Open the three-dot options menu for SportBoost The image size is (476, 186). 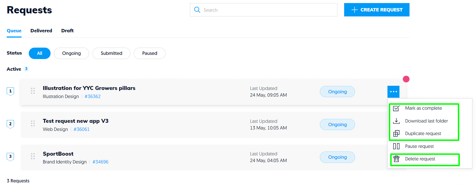(x=393, y=157)
